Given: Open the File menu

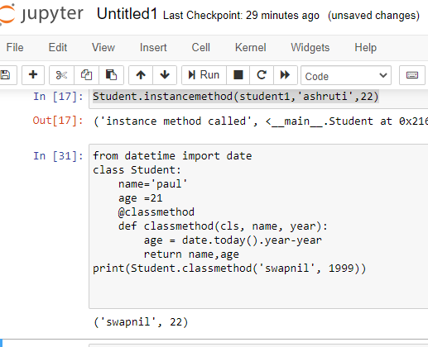Looking at the screenshot, I should (15, 48).
